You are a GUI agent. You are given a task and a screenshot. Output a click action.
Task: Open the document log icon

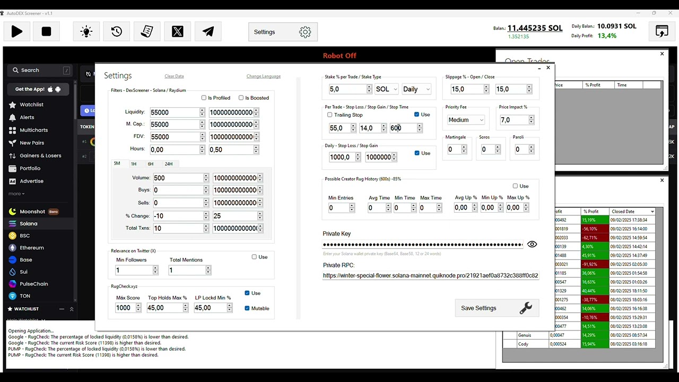click(x=147, y=32)
